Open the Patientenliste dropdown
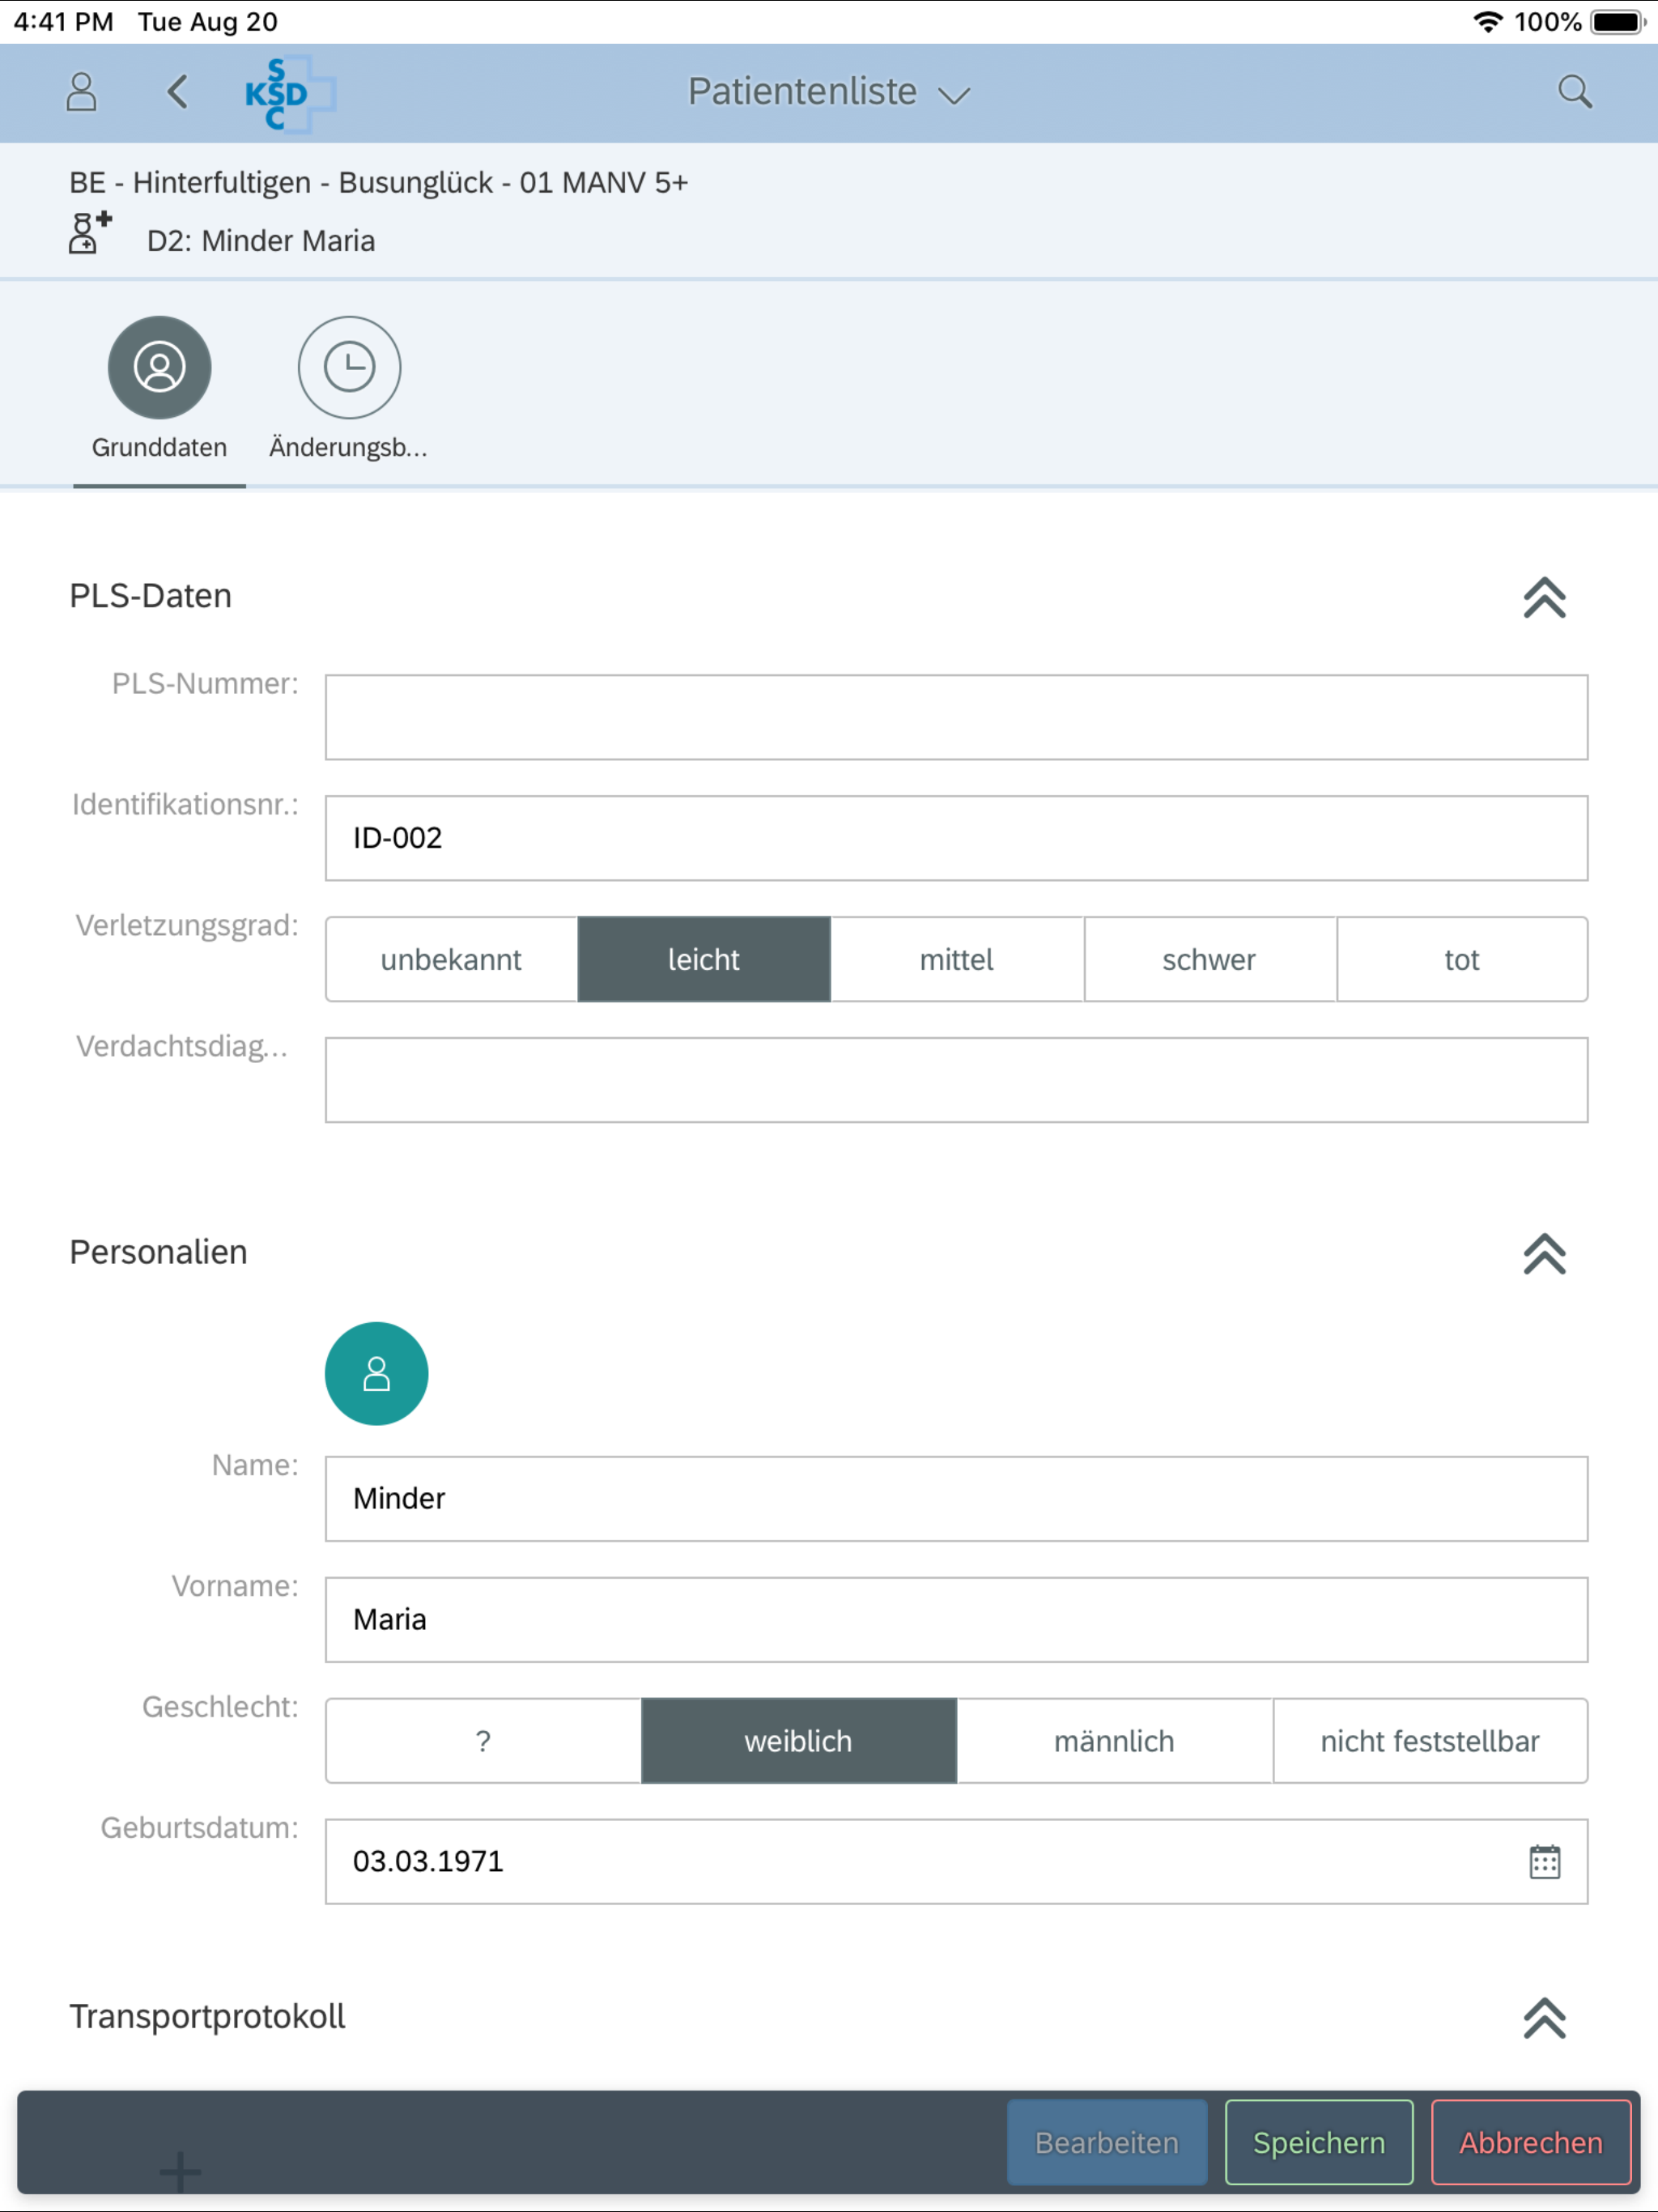 pyautogui.click(x=829, y=92)
